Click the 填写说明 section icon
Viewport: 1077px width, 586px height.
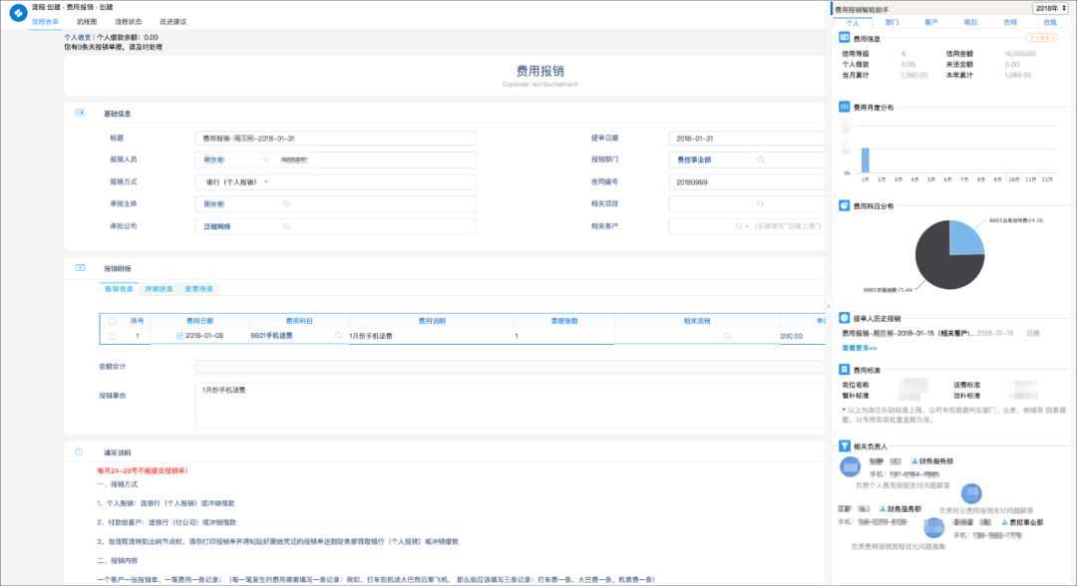79,451
